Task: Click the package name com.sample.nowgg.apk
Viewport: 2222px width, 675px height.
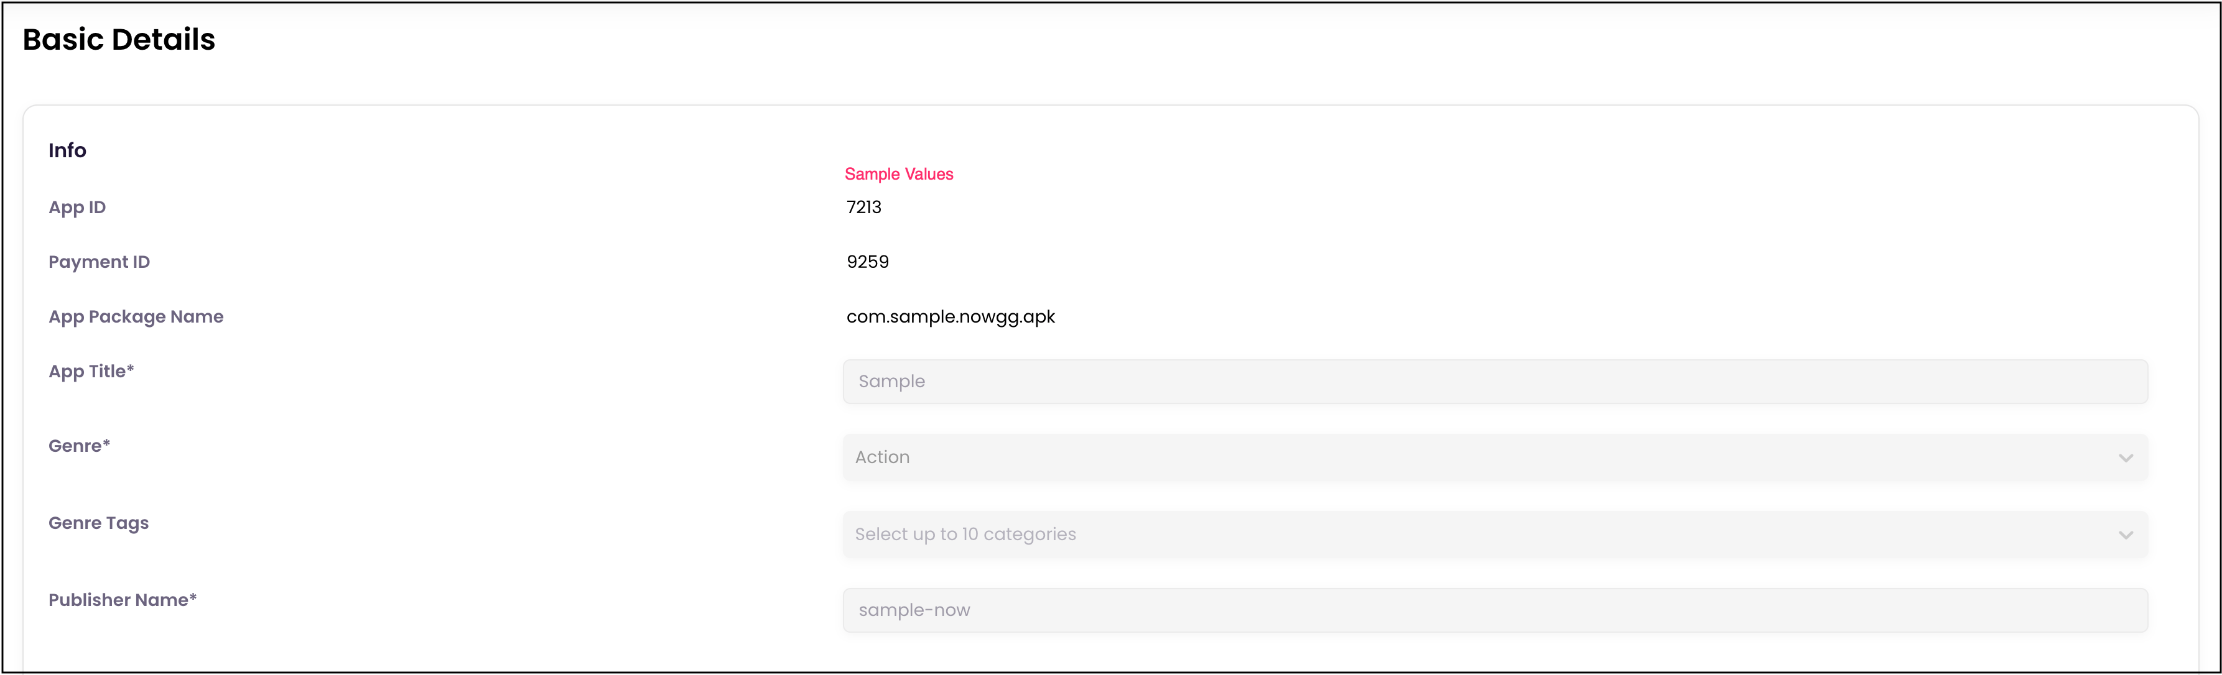Action: coord(951,316)
